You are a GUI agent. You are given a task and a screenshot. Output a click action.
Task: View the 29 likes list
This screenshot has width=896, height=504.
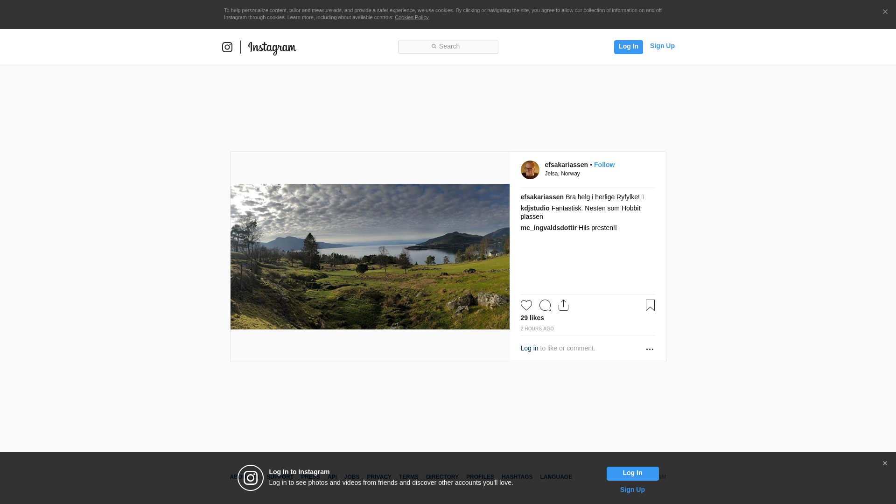click(x=532, y=318)
